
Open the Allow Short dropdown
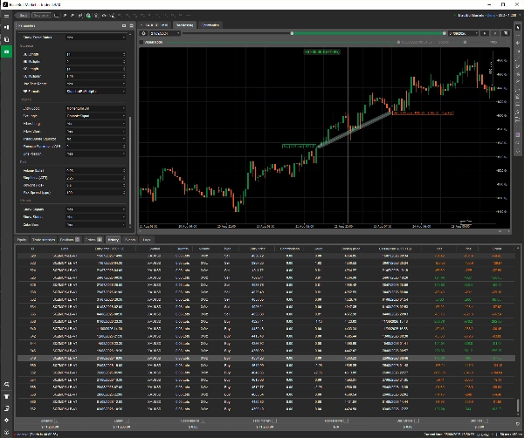pyautogui.click(x=95, y=131)
